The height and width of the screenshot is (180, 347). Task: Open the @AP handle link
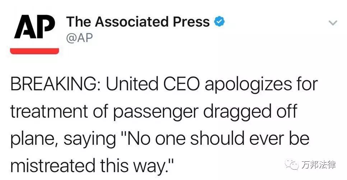79,38
